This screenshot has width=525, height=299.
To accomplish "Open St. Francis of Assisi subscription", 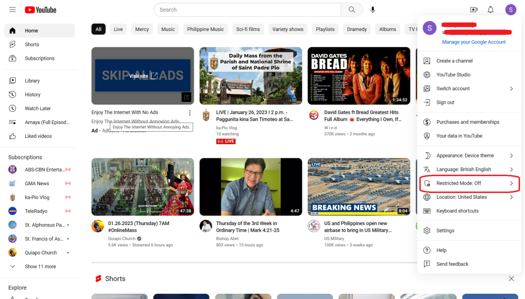I will (x=39, y=239).
